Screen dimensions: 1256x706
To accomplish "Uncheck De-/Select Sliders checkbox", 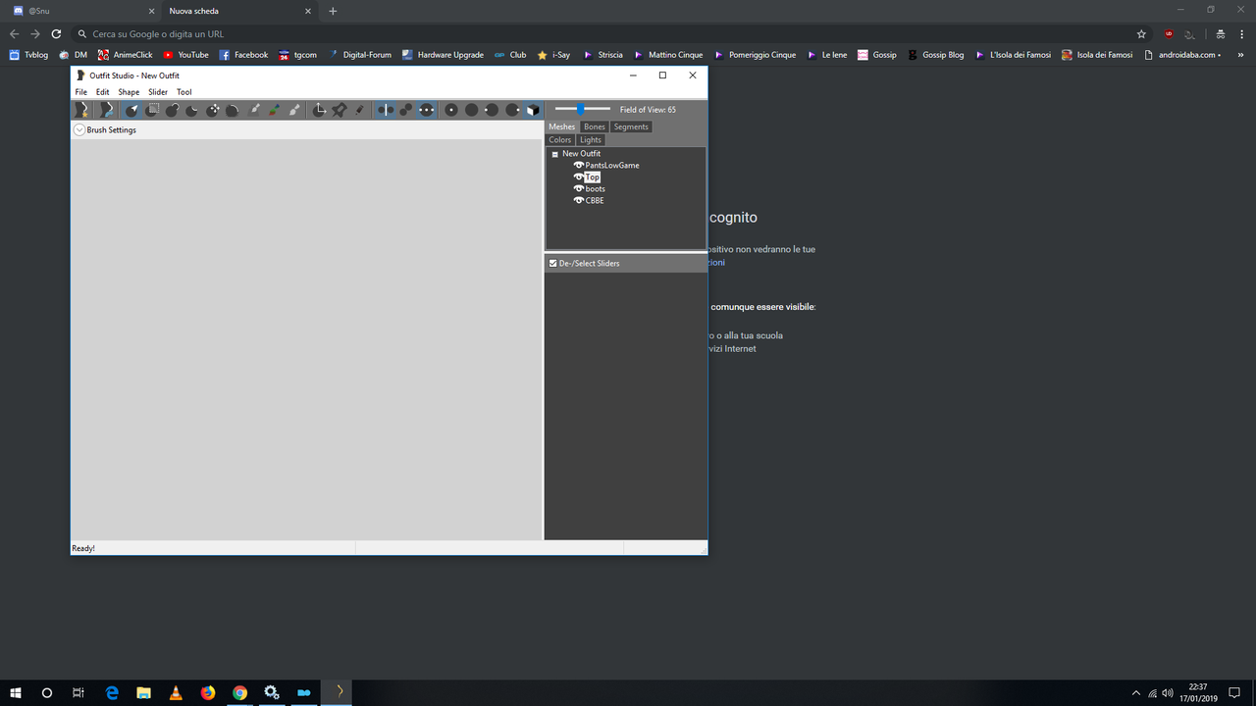I will (553, 263).
